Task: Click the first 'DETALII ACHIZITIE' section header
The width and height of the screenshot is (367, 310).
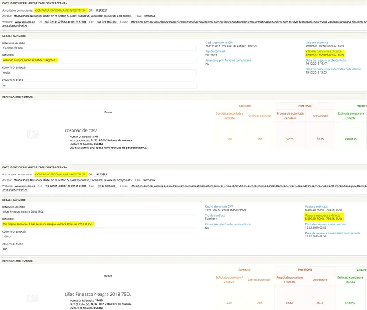Action: [x=14, y=35]
